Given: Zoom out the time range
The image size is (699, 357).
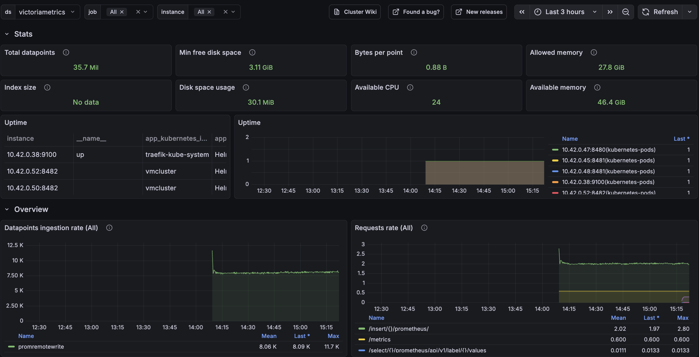Looking at the screenshot, I should tap(626, 12).
